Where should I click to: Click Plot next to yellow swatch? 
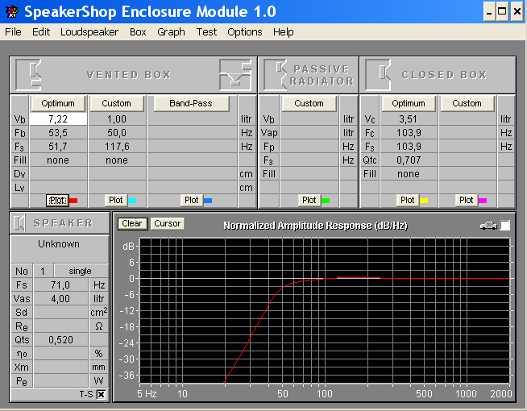click(408, 201)
